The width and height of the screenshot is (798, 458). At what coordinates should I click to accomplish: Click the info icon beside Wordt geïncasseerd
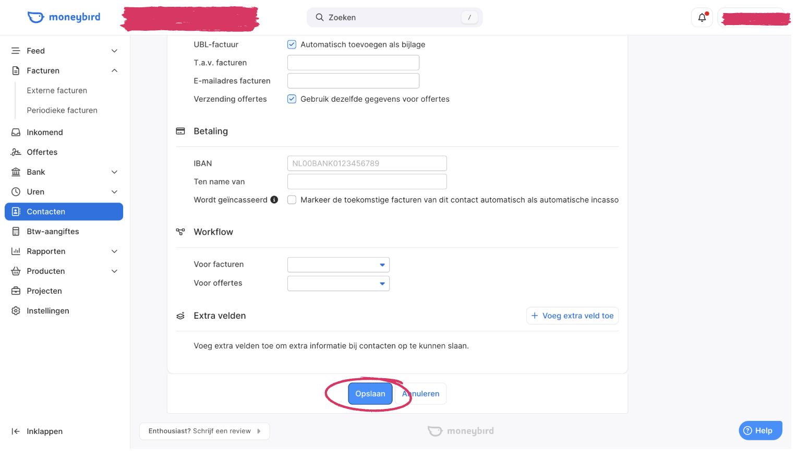coord(274,200)
